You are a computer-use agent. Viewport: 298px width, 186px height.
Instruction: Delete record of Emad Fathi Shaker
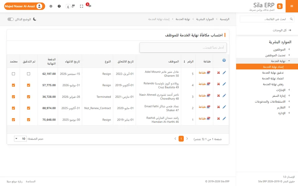click(x=219, y=107)
